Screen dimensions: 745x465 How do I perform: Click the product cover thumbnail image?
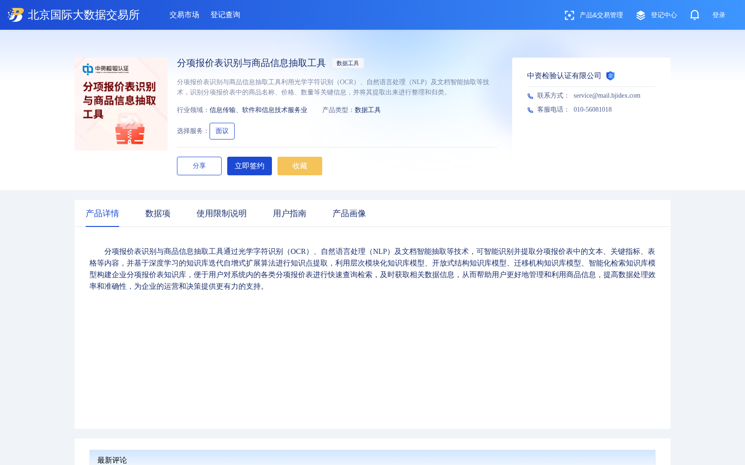coord(121,104)
